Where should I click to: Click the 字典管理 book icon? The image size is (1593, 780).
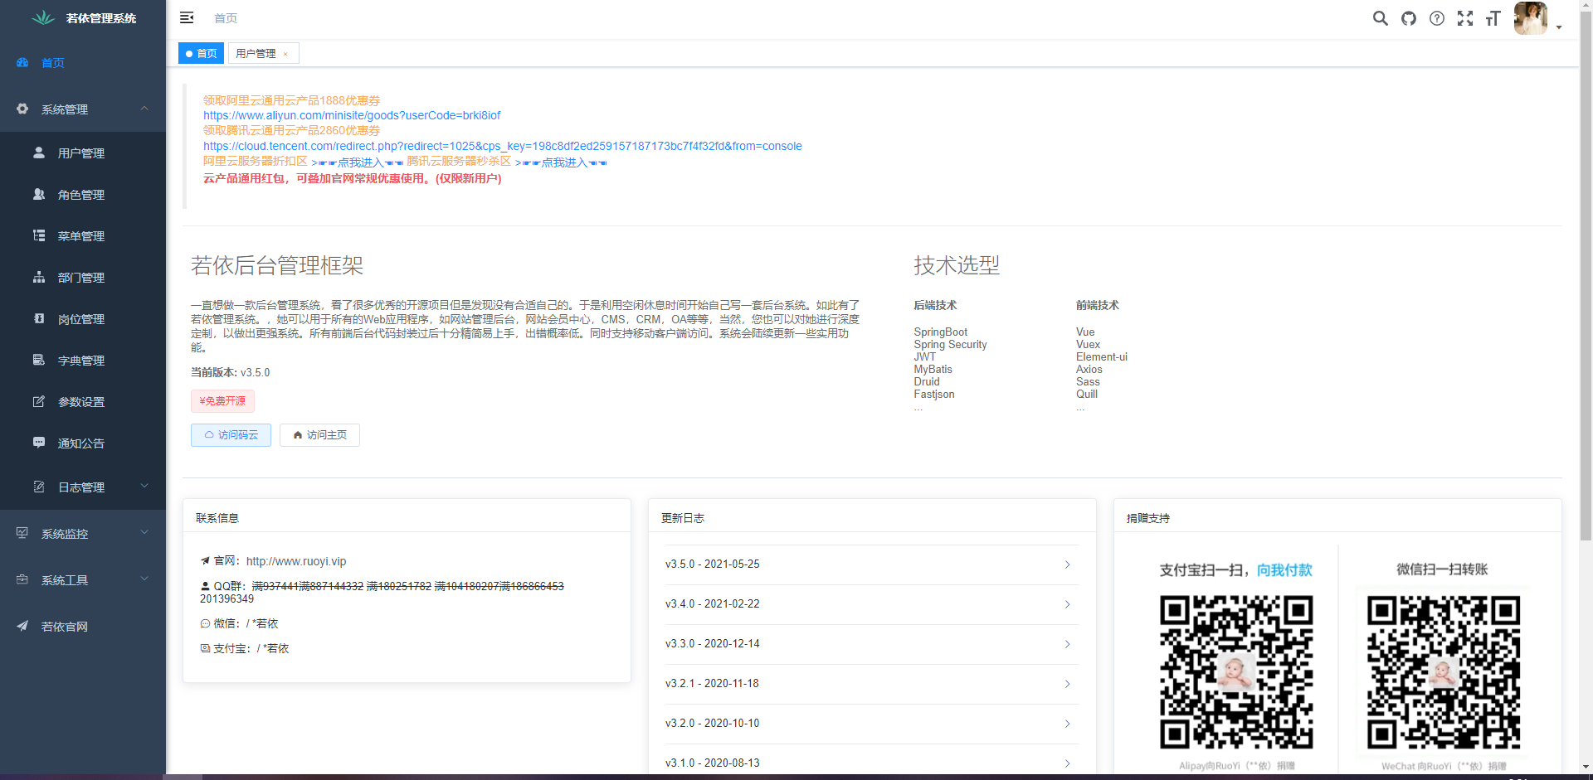39,360
